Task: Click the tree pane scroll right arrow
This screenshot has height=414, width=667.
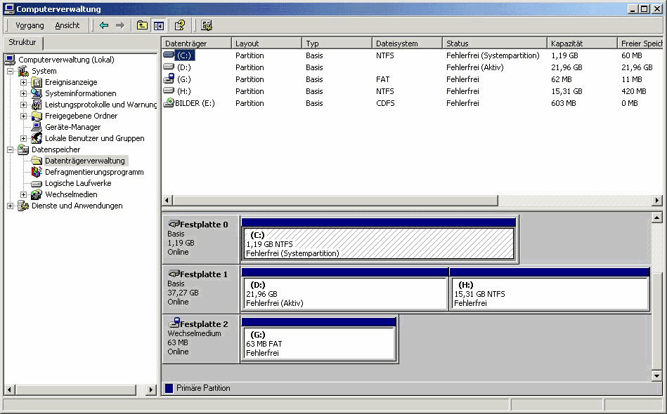Action: tap(151, 389)
